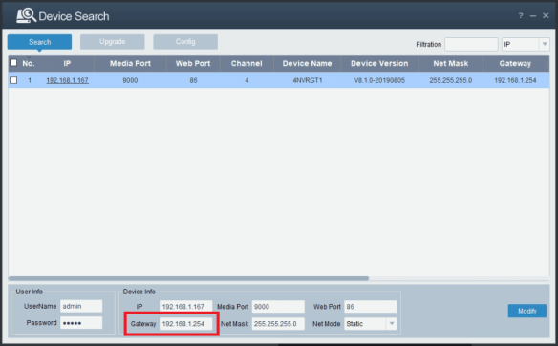Viewport: 558px width, 346px height.
Task: Focus the Filtration text field
Action: coord(471,45)
